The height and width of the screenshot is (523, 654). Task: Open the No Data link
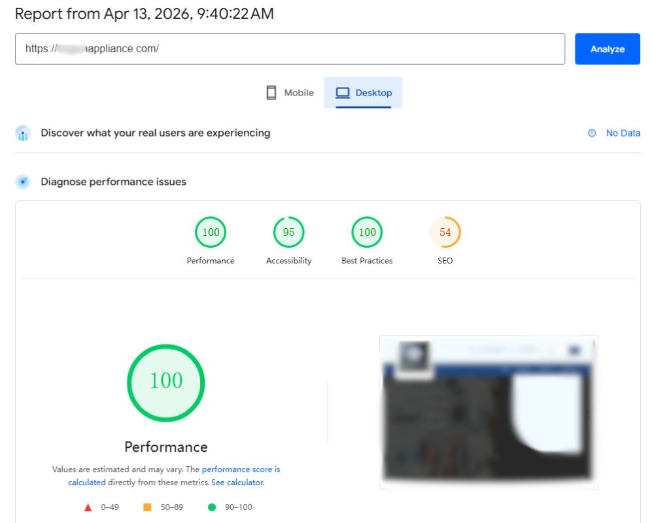click(x=623, y=133)
